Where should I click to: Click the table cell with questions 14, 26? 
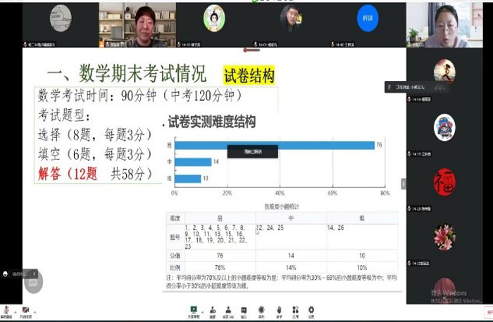[x=362, y=237]
